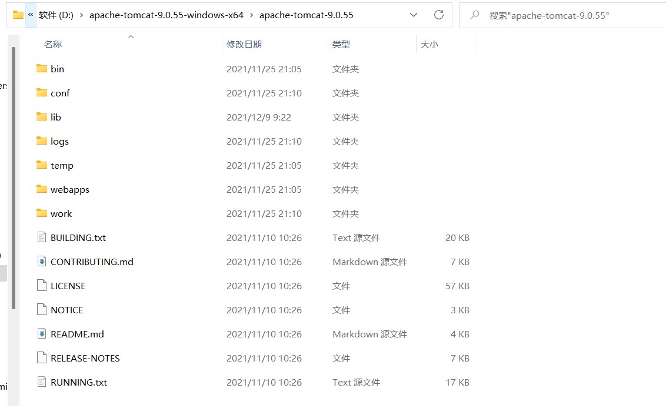The width and height of the screenshot is (666, 415).
Task: Click 文件 type of RELEASE-NOTES row
Action: [x=341, y=359]
